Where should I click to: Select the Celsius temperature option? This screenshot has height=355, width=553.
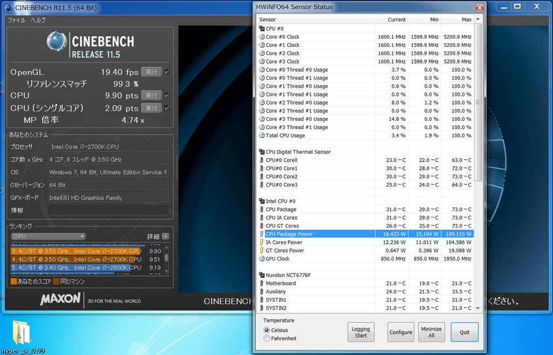coord(267,330)
